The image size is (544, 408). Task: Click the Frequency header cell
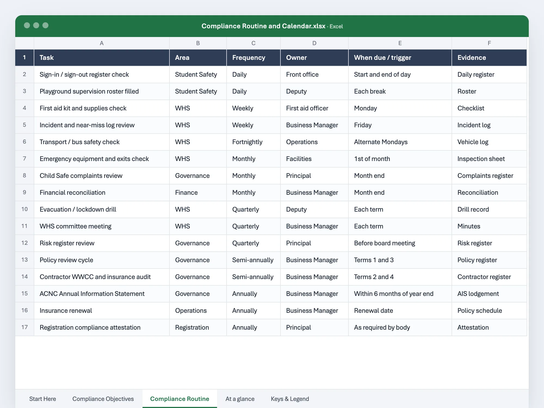click(x=254, y=58)
